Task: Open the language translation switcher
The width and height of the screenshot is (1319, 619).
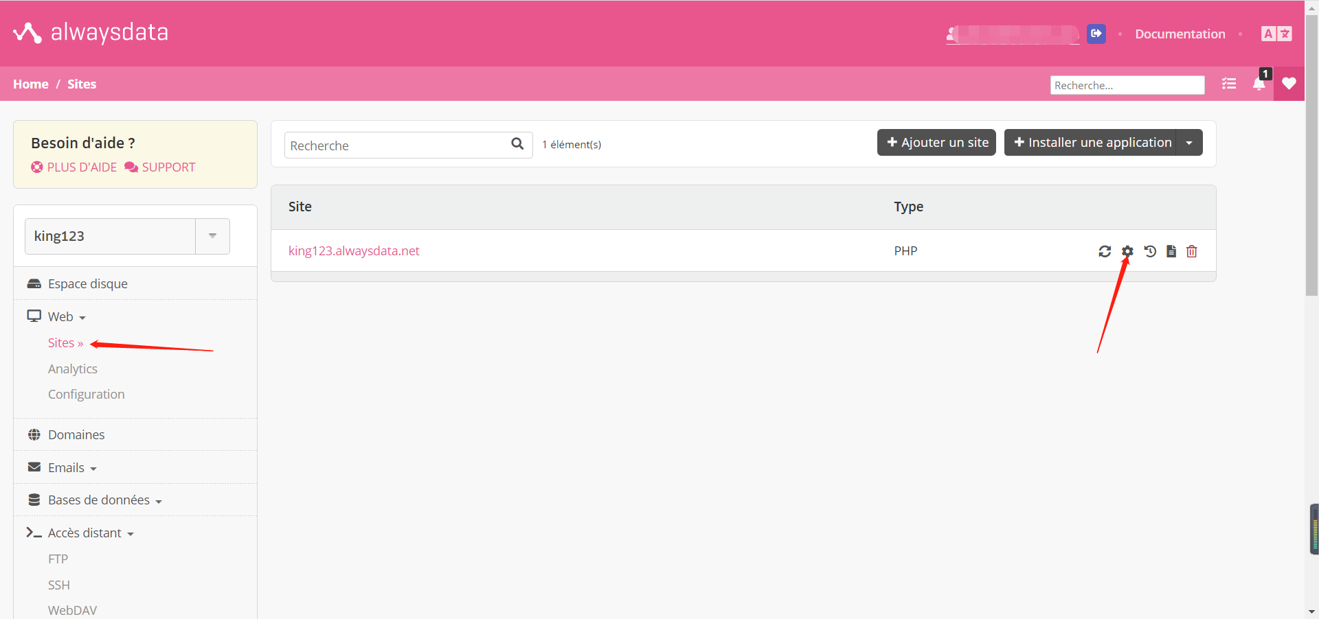Action: click(x=1276, y=34)
